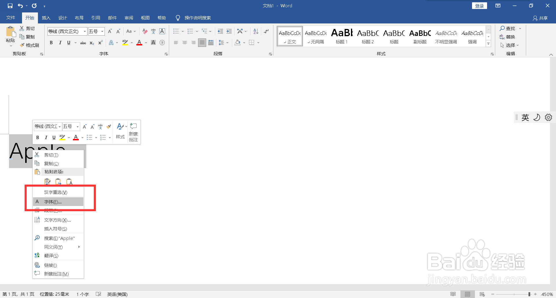Toggle Subscript x₂ in ribbon

tap(92, 43)
